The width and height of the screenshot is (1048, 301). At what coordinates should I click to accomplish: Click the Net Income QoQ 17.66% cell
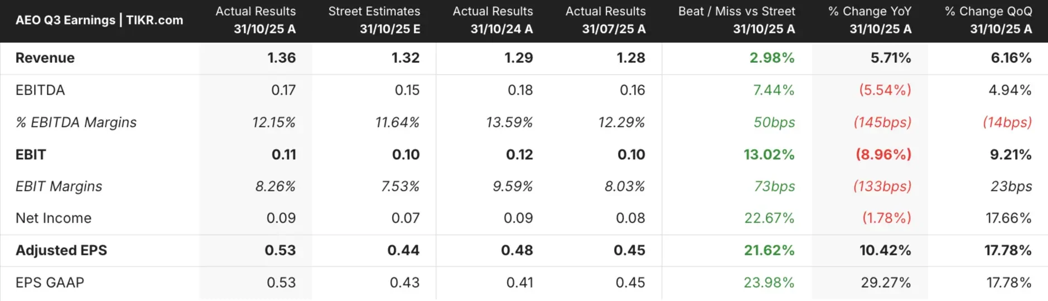tap(1008, 218)
